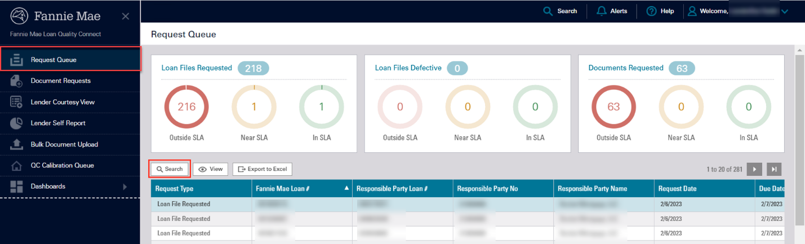The image size is (805, 244).
Task: Click the Loan Files Defective heading
Action: tap(408, 68)
